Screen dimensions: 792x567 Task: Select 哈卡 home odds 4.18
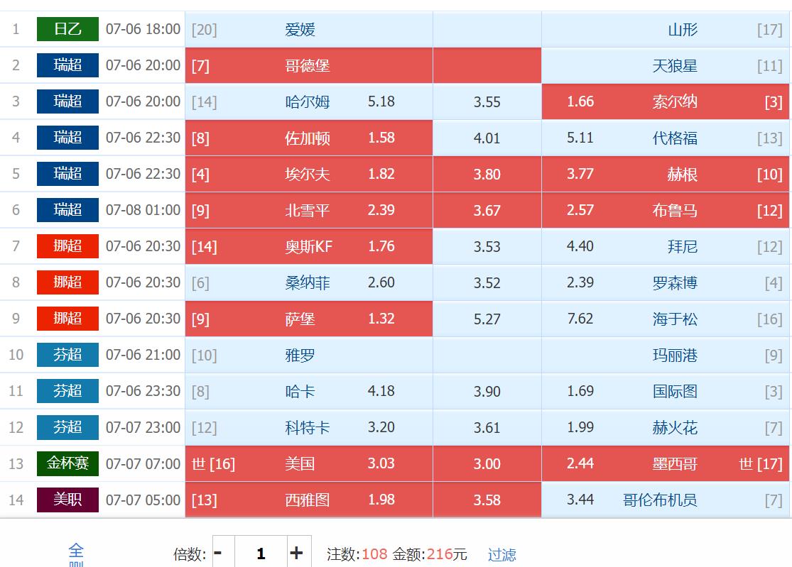[x=308, y=391]
